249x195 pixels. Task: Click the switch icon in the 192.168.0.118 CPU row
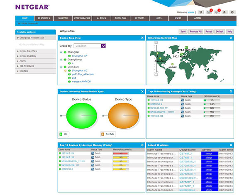(x=183, y=100)
